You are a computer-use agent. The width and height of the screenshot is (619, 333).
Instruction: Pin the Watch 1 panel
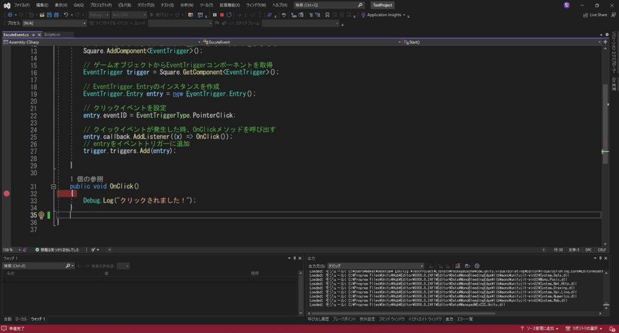[x=294, y=258]
